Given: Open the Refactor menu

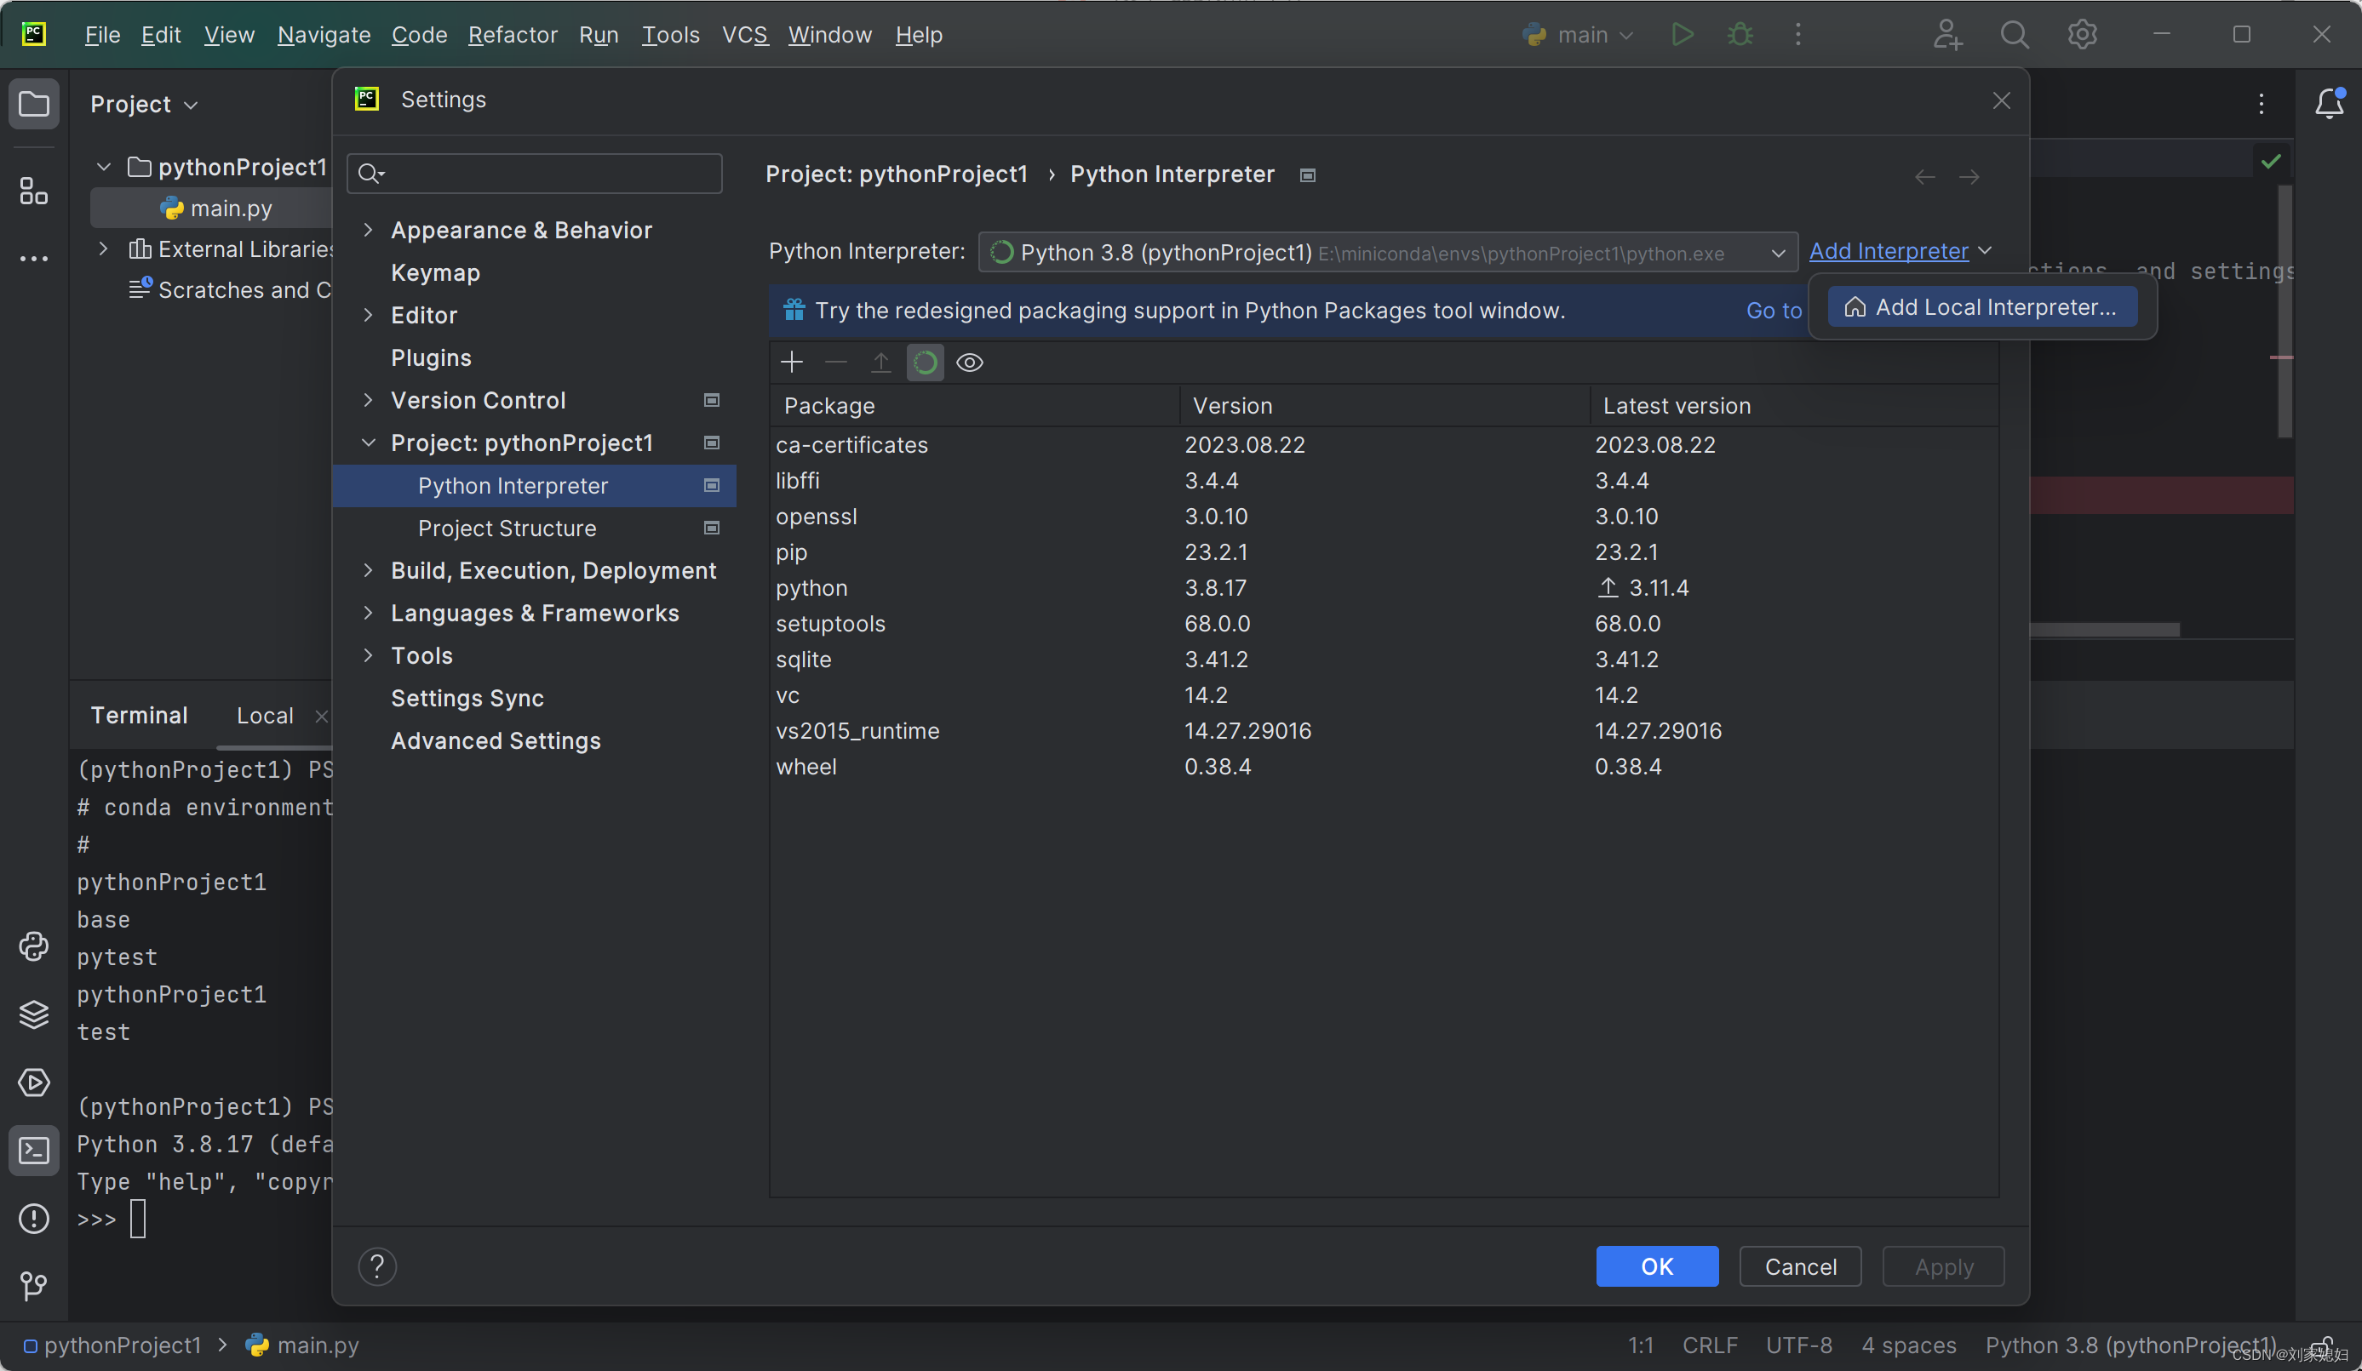Looking at the screenshot, I should [x=512, y=35].
